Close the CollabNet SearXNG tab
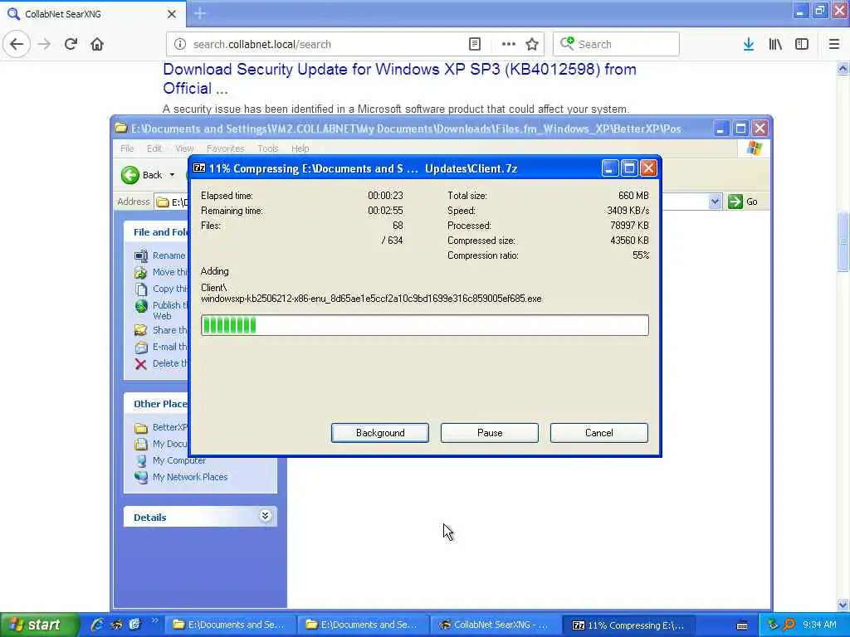850x637 pixels. 171,14
